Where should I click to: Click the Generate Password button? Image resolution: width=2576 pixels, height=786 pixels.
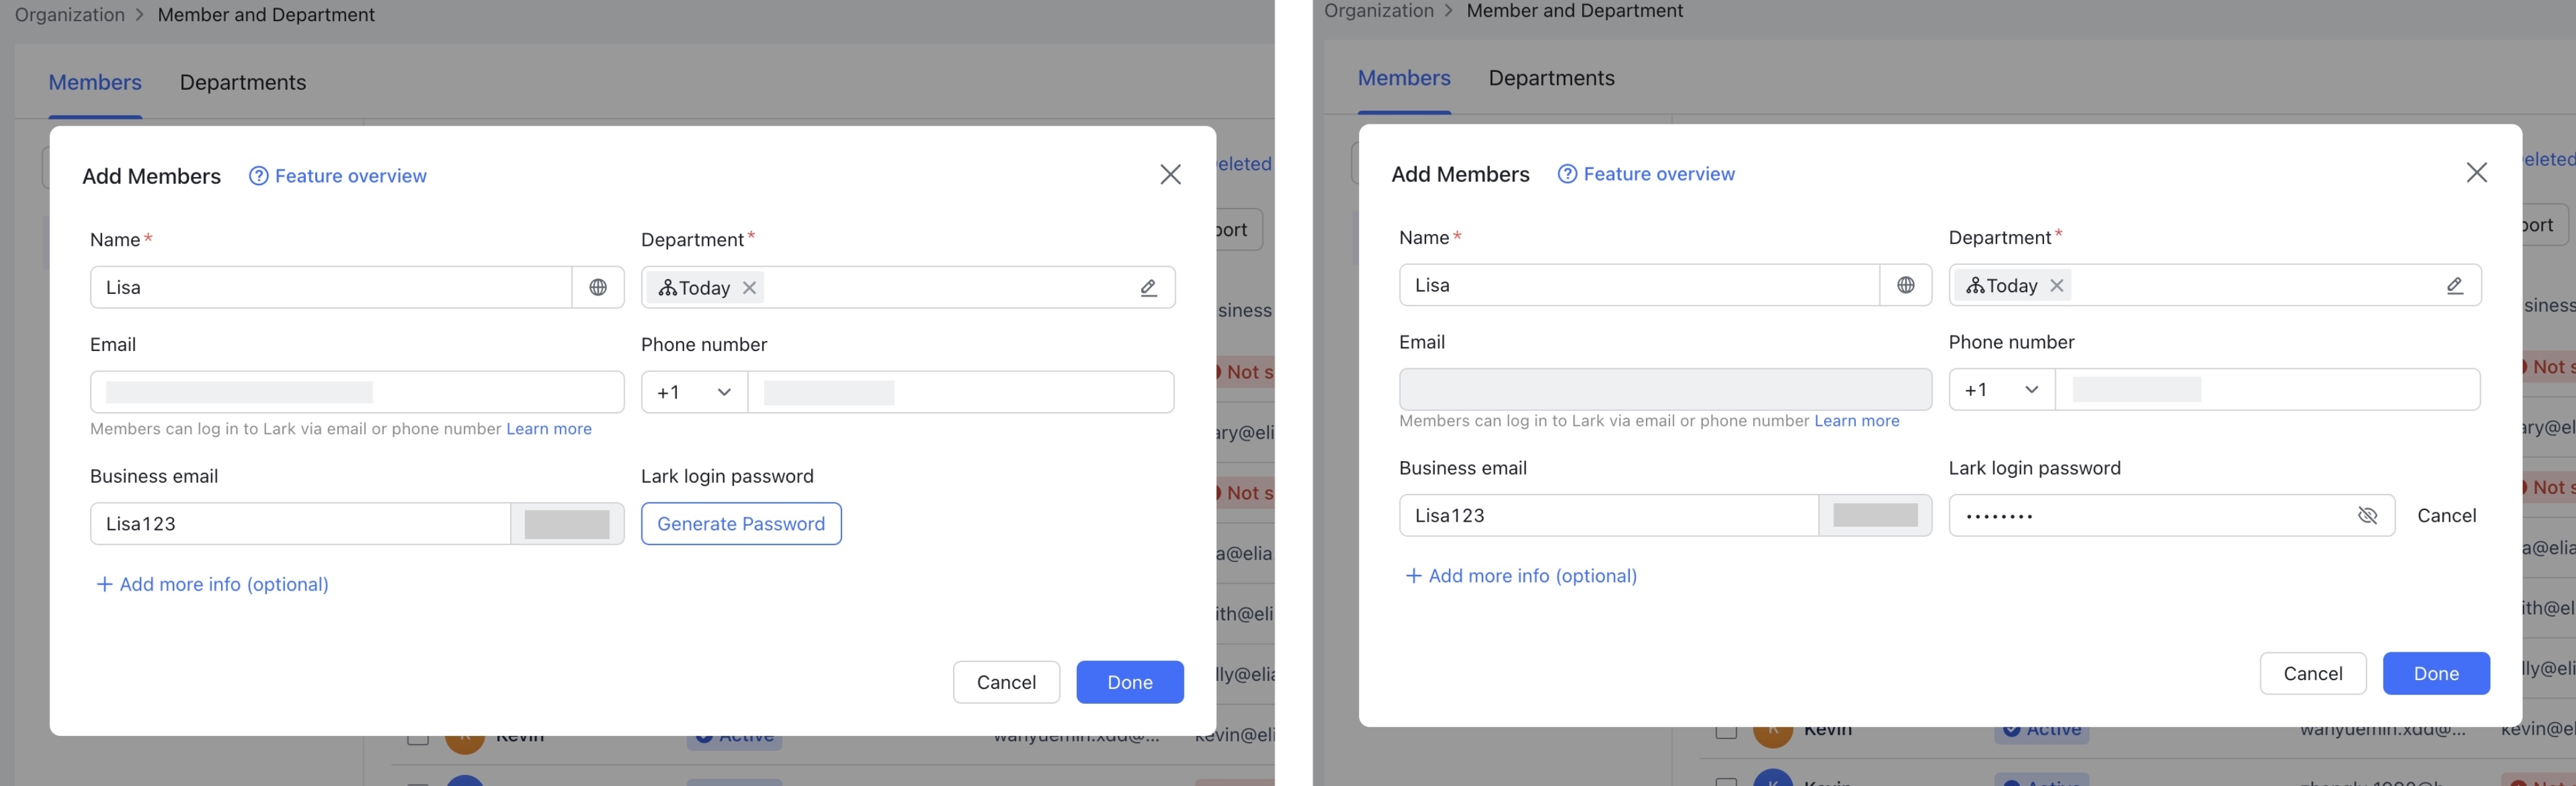point(740,523)
